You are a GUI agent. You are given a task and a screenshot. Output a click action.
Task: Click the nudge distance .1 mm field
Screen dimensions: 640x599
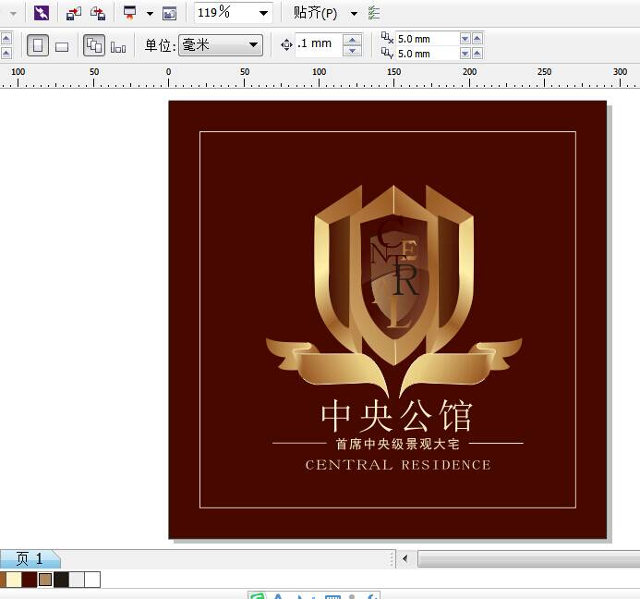(319, 43)
